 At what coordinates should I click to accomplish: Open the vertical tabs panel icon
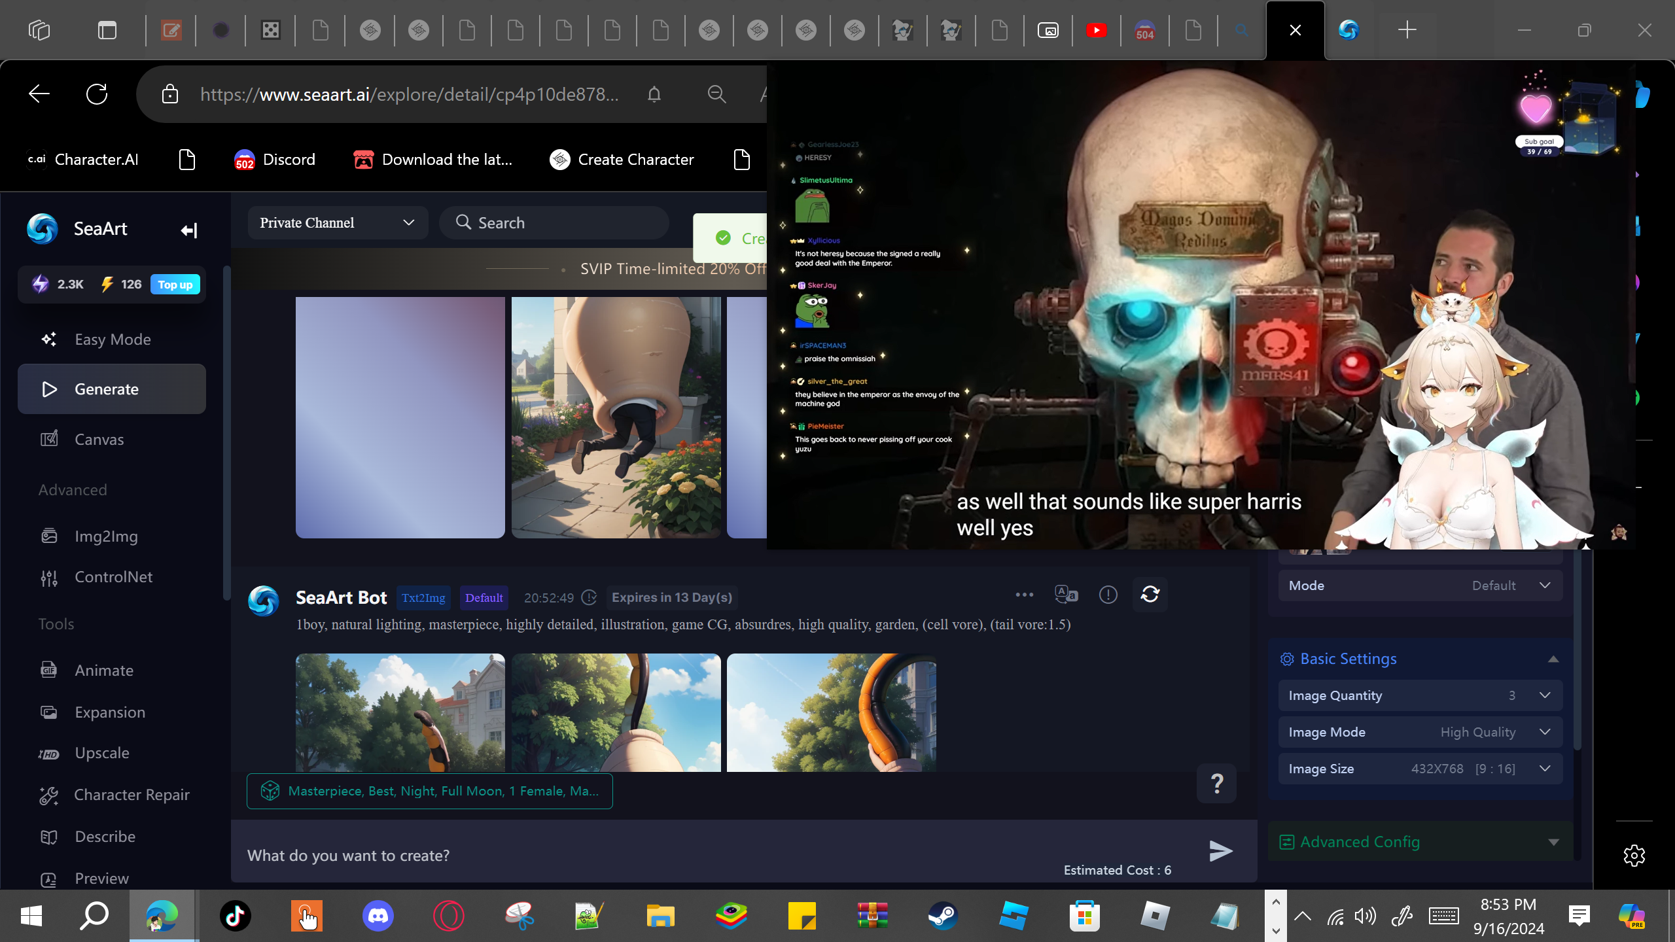(x=107, y=30)
